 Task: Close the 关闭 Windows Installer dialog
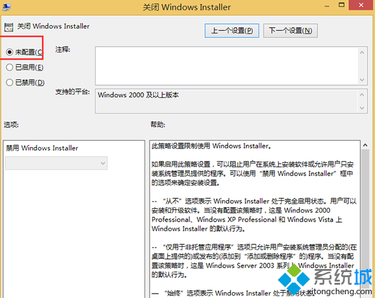[x=361, y=5]
